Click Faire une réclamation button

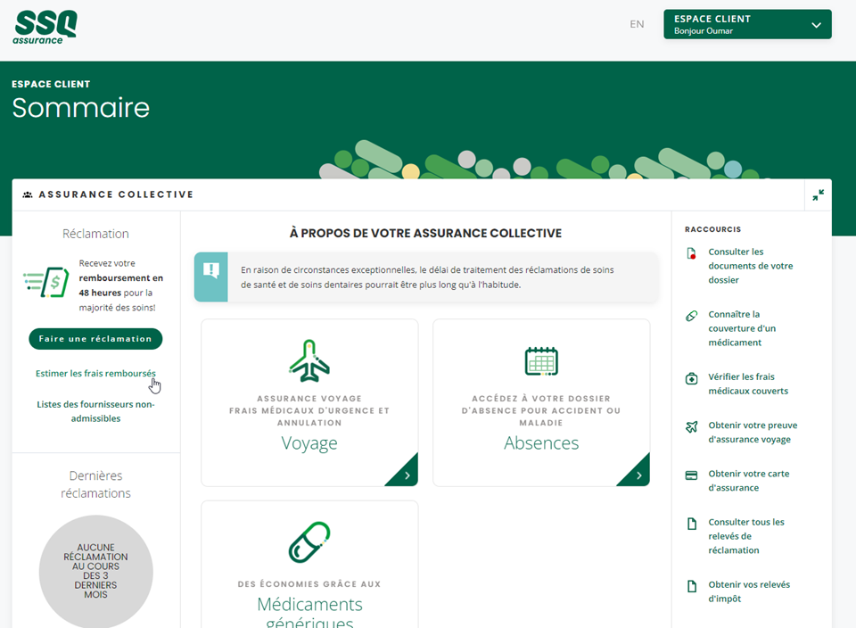click(x=95, y=339)
